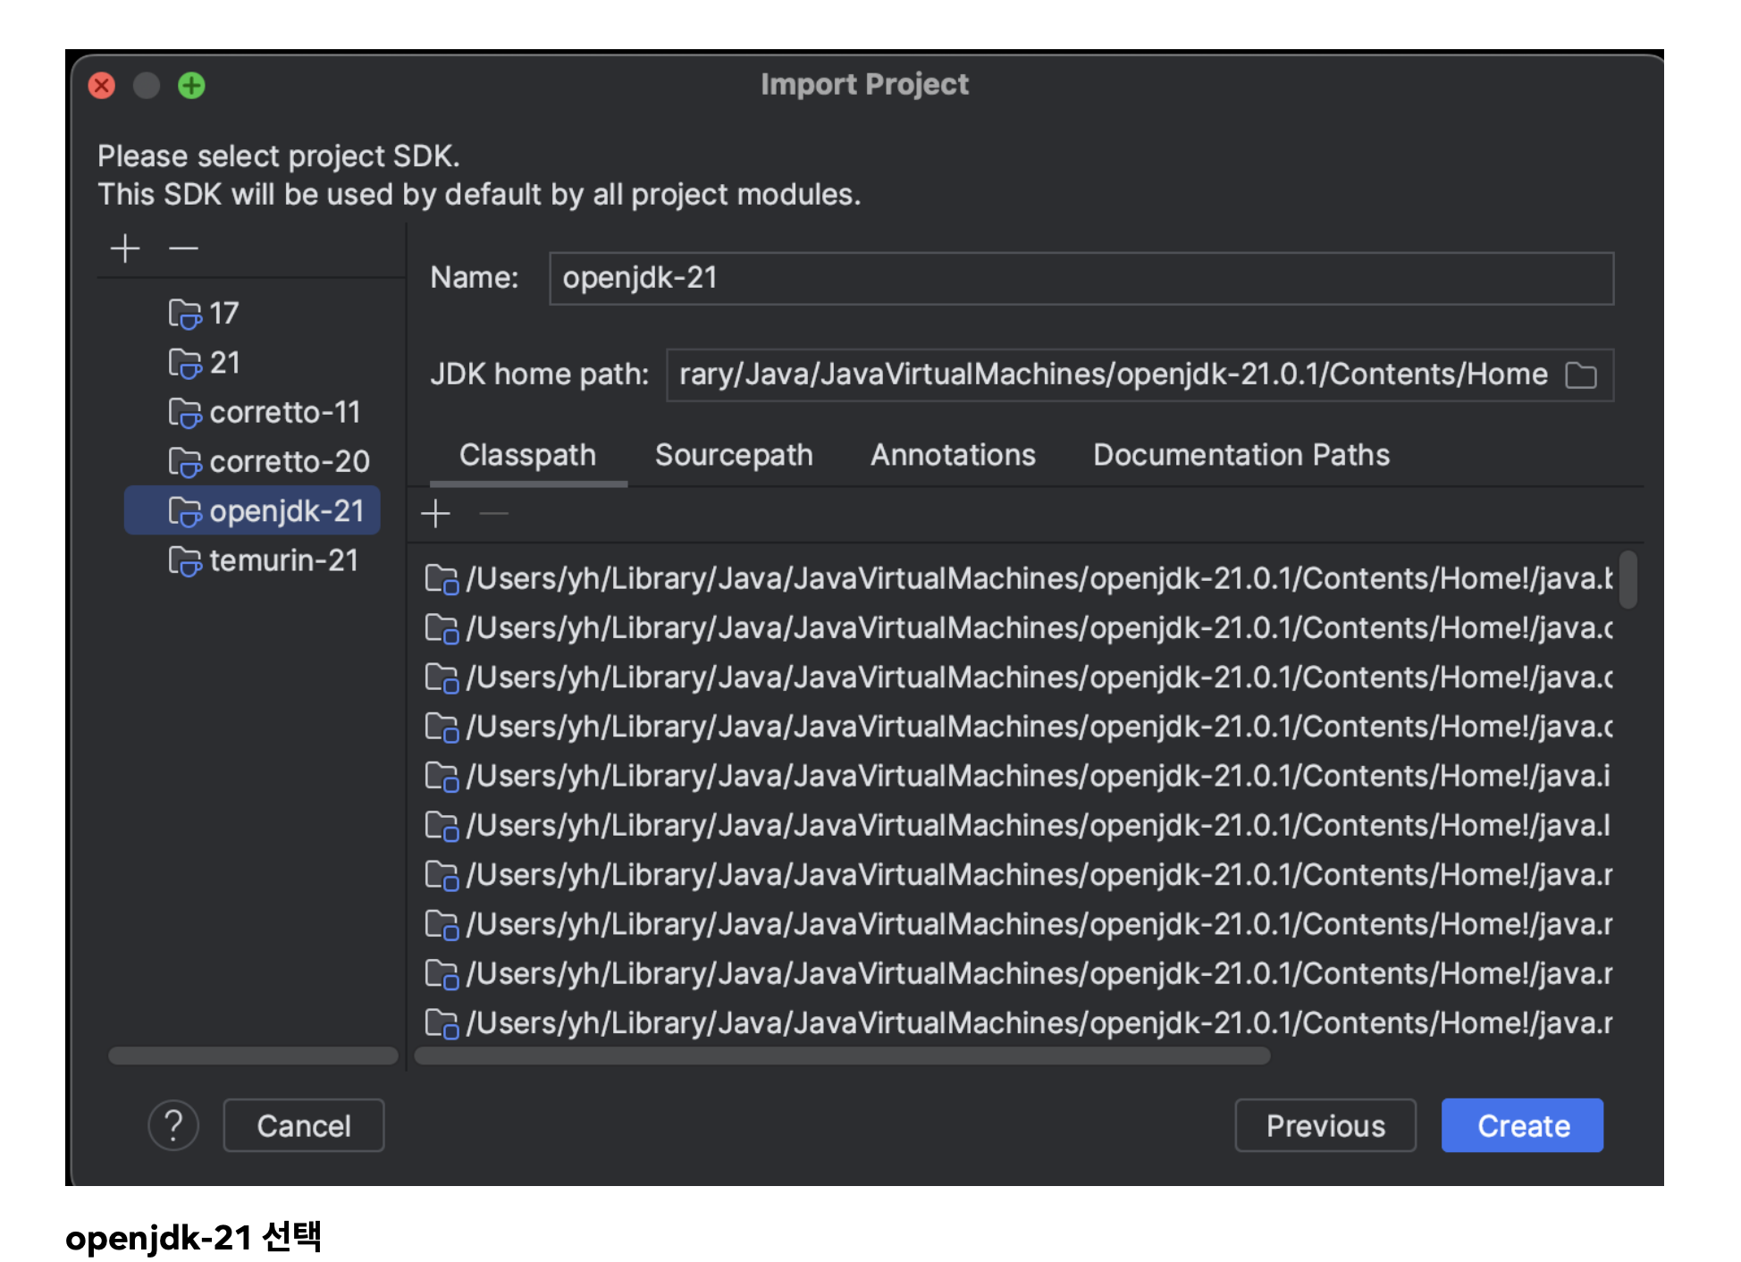The image size is (1741, 1262).
Task: Open the Documentation Paths tab
Action: point(1241,455)
